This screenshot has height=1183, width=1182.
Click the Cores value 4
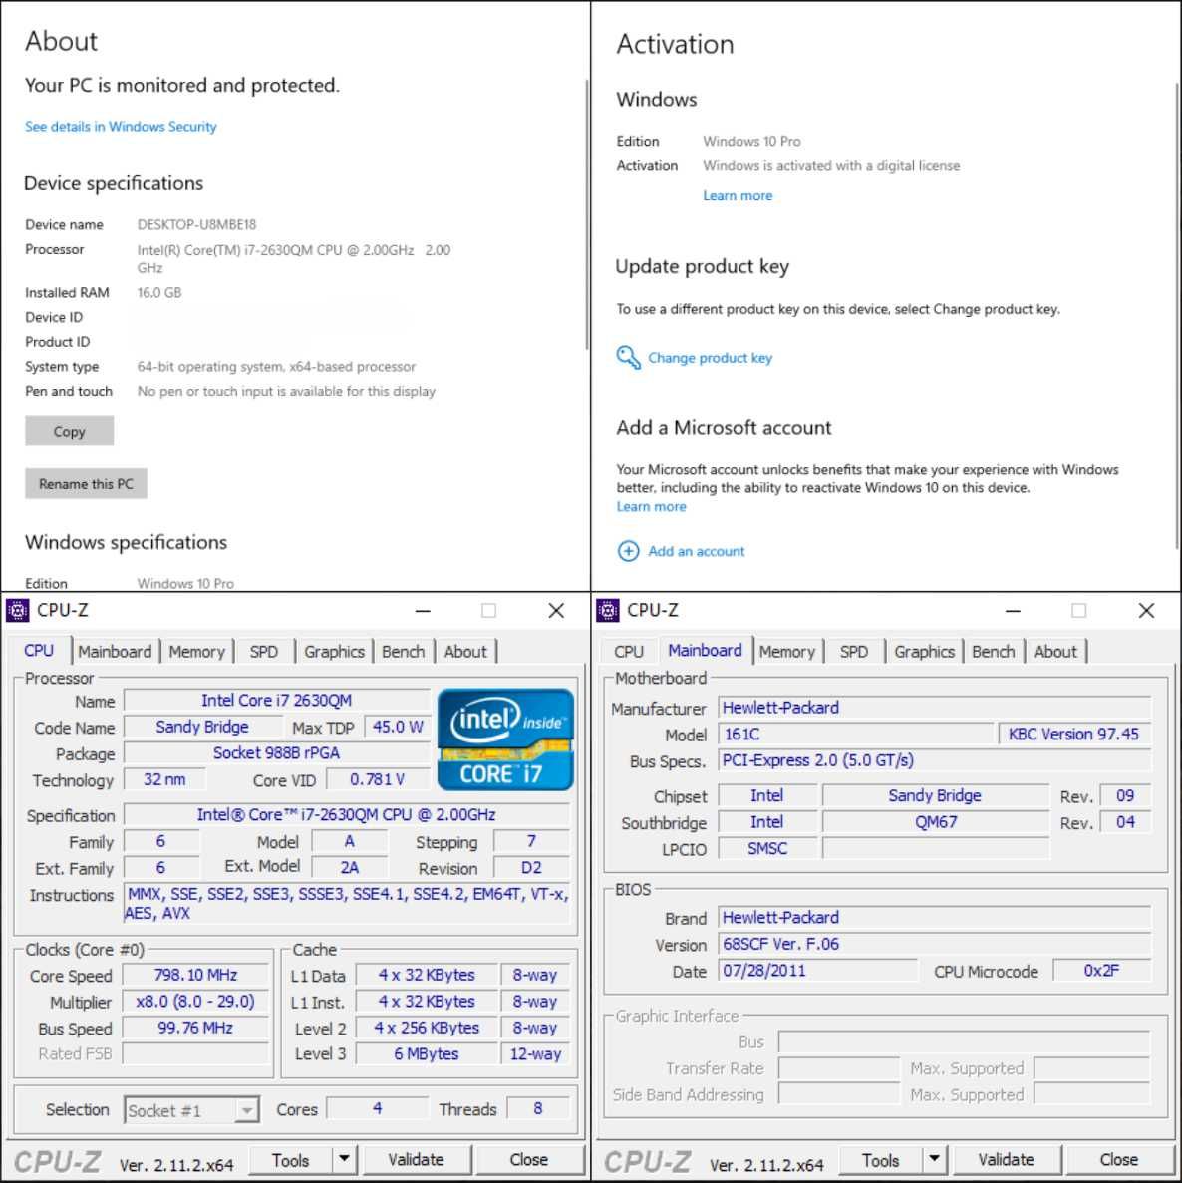[x=377, y=1109]
